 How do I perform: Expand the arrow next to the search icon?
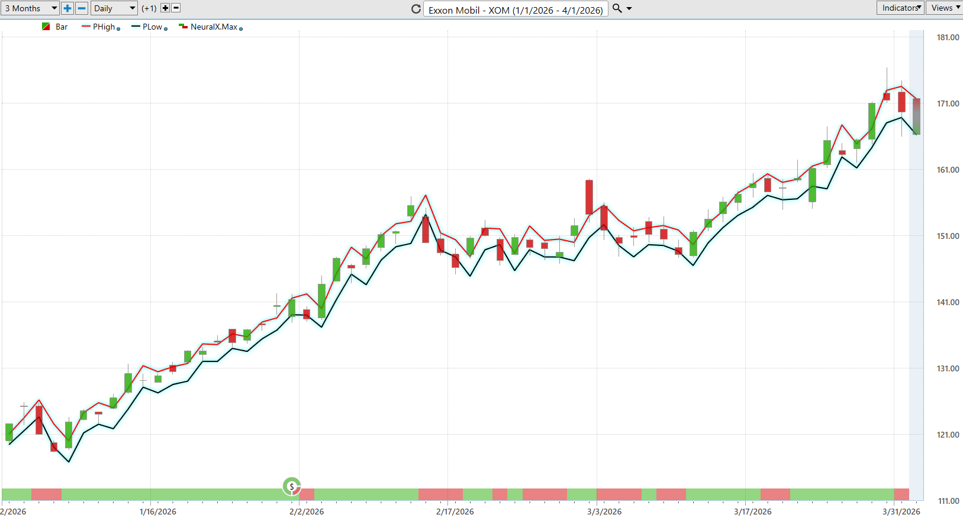(629, 9)
